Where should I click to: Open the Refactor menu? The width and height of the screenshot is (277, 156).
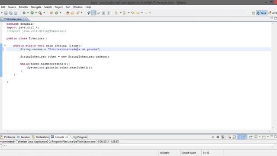(x=23, y=7)
